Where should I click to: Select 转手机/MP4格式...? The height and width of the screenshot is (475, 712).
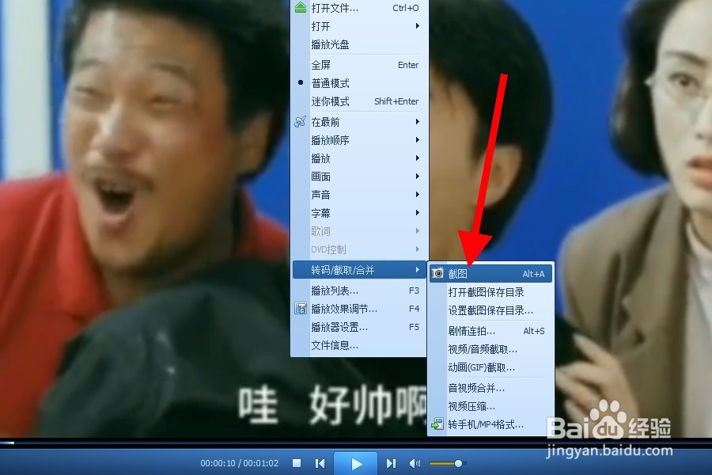click(490, 424)
